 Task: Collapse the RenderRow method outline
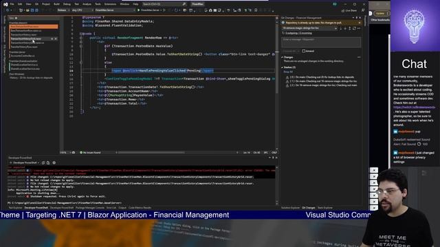point(81,38)
